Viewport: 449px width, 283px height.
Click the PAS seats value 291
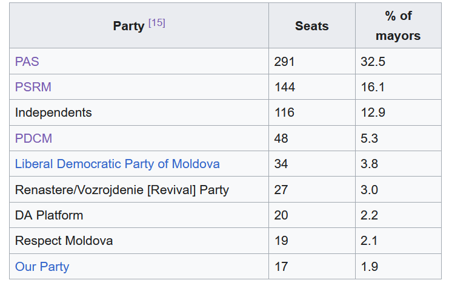coord(285,62)
